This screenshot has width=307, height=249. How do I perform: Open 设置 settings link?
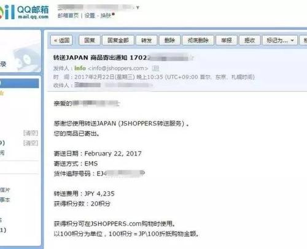coord(90,15)
